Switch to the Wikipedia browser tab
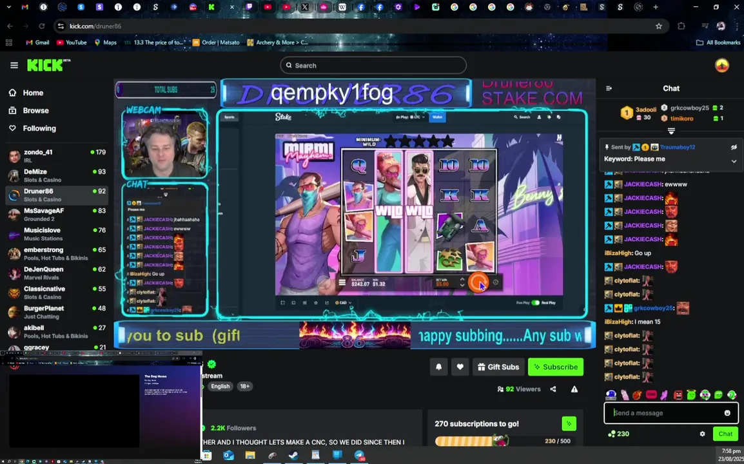The width and height of the screenshot is (744, 464). click(342, 7)
